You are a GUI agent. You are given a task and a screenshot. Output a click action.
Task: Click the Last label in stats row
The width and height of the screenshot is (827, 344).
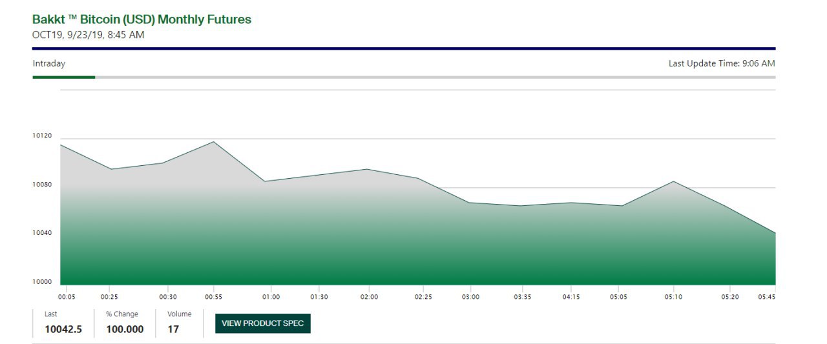(x=51, y=314)
